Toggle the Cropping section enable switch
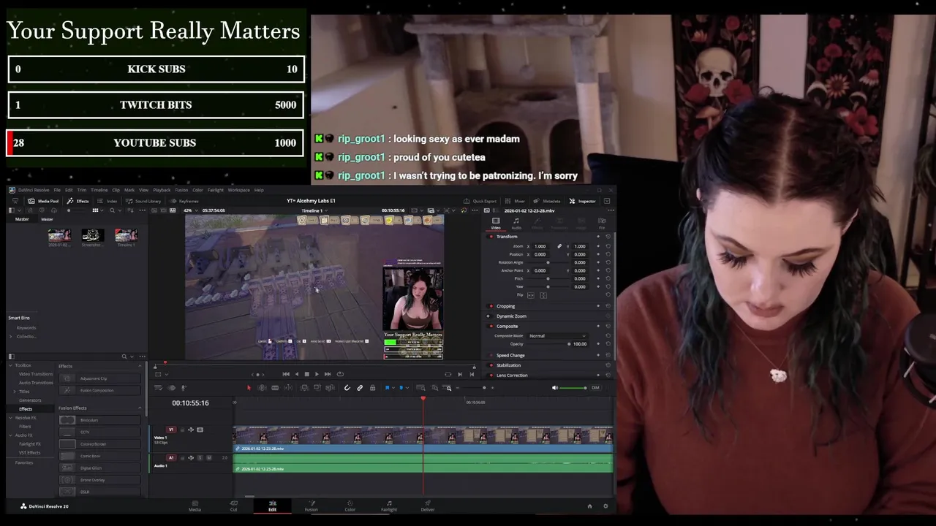The height and width of the screenshot is (526, 936). click(x=491, y=306)
